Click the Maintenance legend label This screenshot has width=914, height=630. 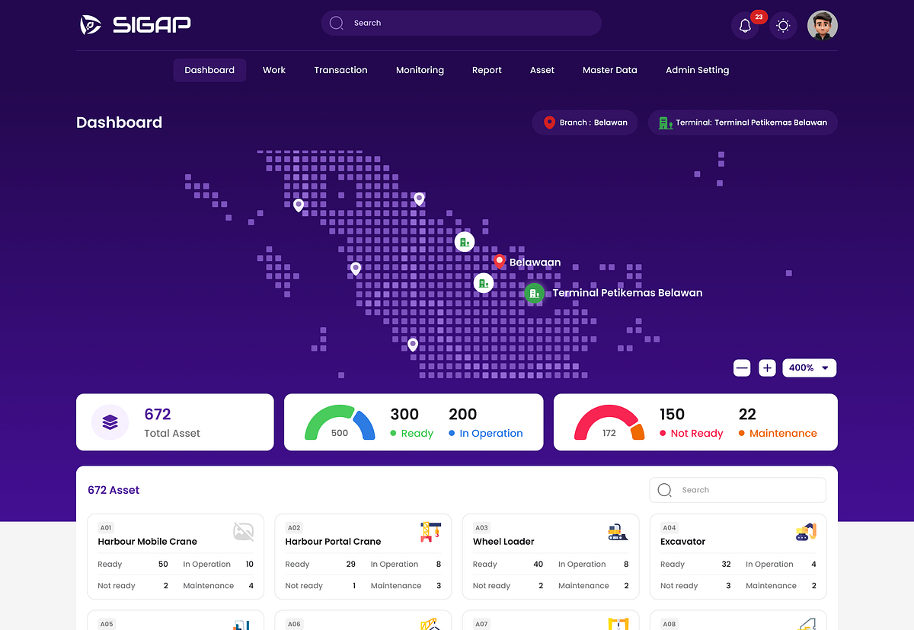click(x=783, y=433)
